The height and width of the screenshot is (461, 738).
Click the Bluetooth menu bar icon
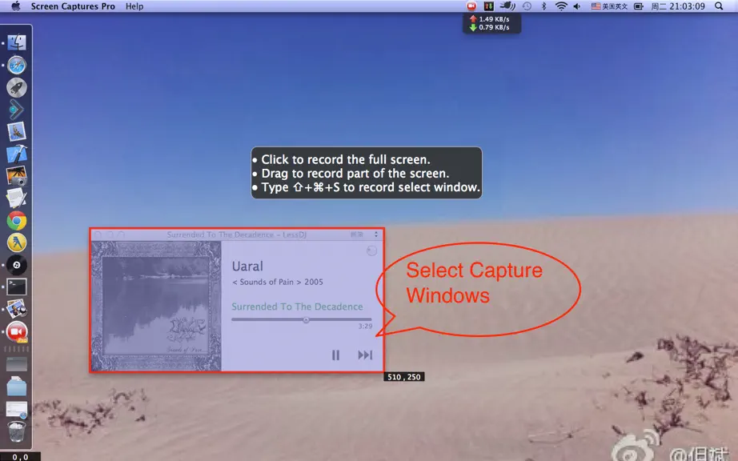coord(543,6)
